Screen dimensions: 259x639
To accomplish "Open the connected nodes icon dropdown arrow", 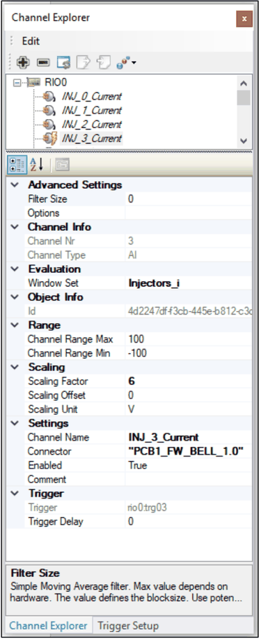I will [x=134, y=63].
